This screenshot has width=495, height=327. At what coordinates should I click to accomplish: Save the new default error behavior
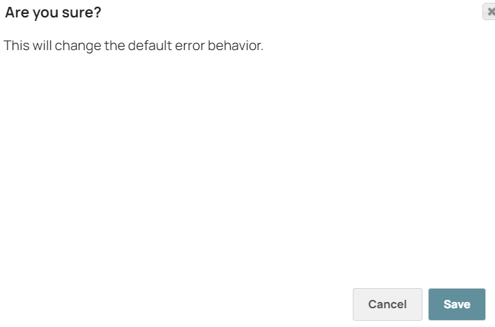coord(457,304)
